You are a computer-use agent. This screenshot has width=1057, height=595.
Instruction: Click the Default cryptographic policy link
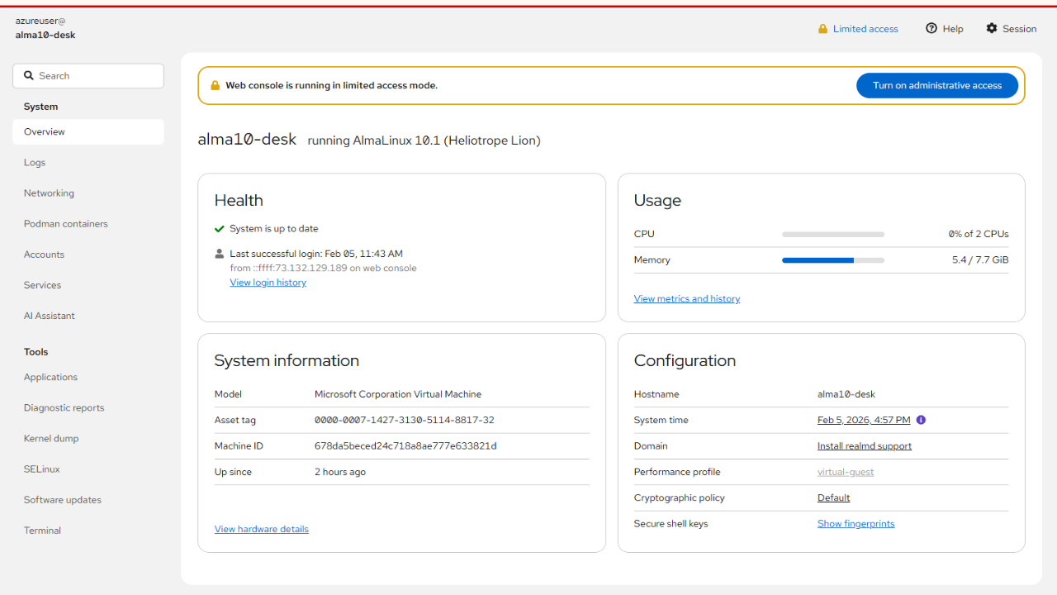click(x=834, y=497)
